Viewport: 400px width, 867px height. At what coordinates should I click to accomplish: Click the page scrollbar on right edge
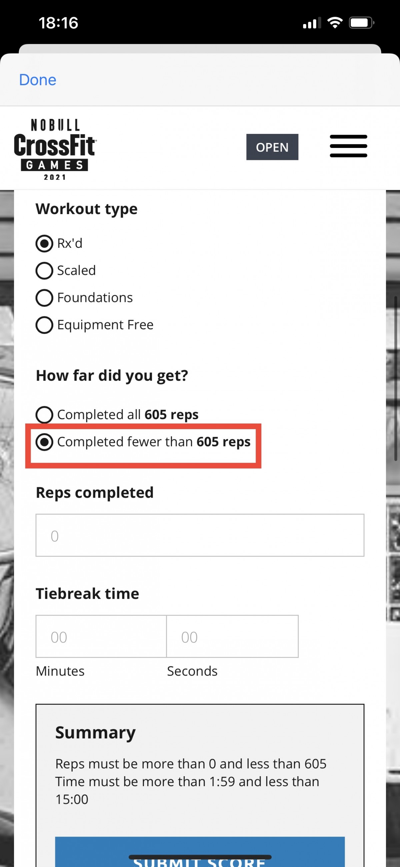396,378
